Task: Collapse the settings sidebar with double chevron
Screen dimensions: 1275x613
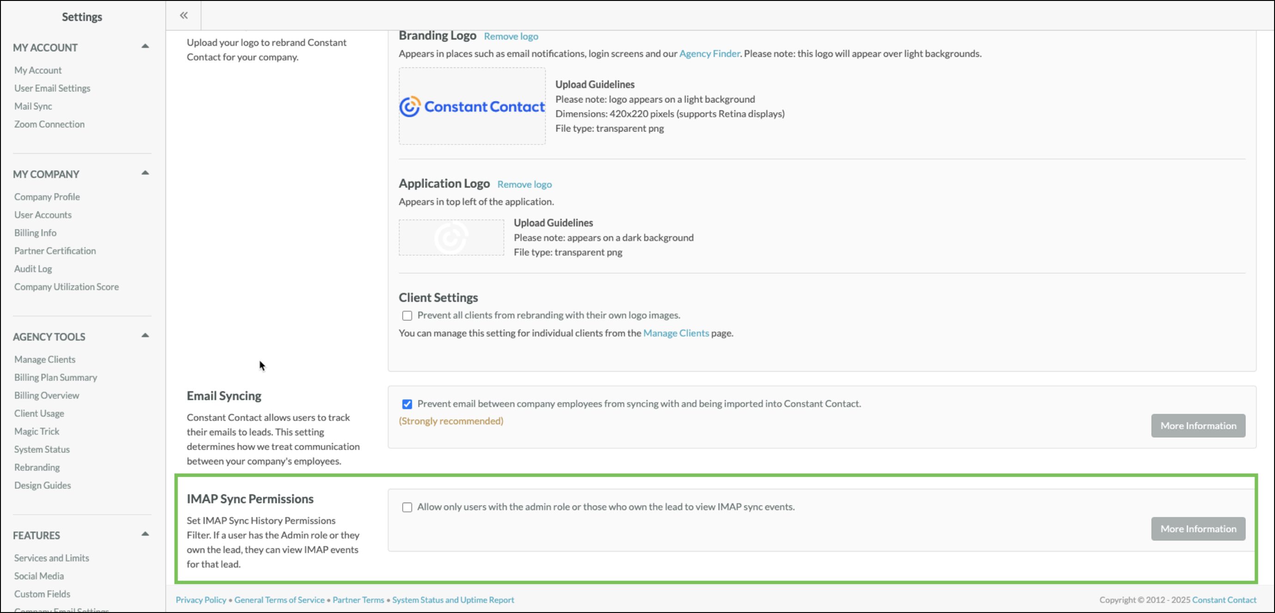Action: tap(184, 15)
